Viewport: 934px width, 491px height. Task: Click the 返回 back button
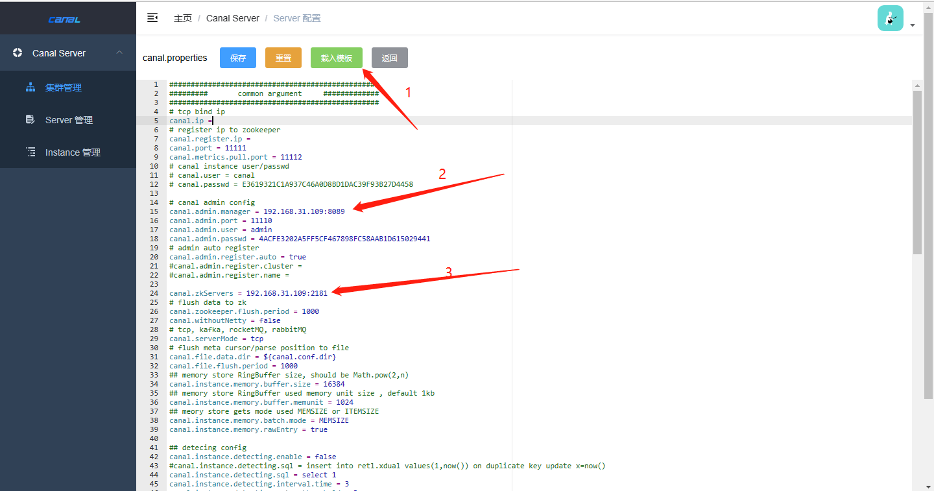coord(390,58)
